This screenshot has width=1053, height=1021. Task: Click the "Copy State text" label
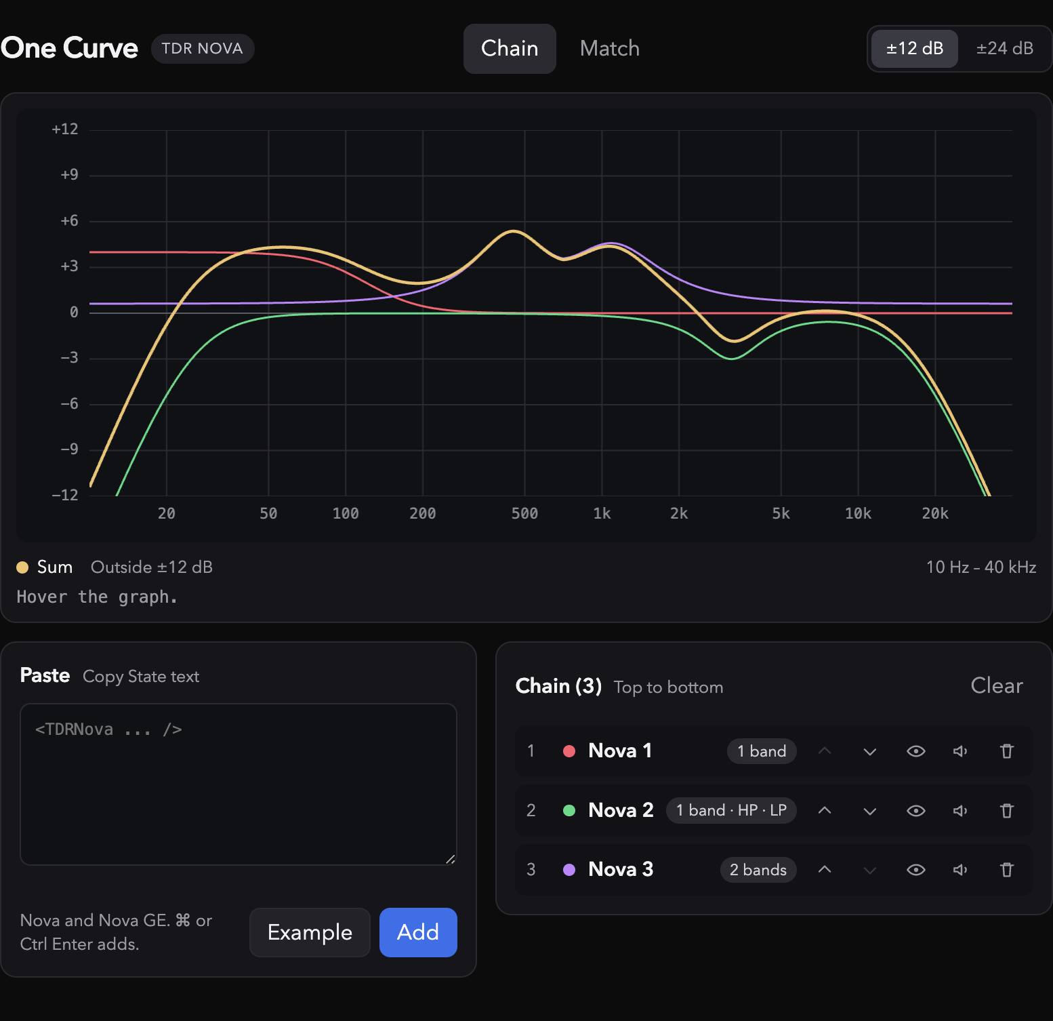pyautogui.click(x=141, y=677)
